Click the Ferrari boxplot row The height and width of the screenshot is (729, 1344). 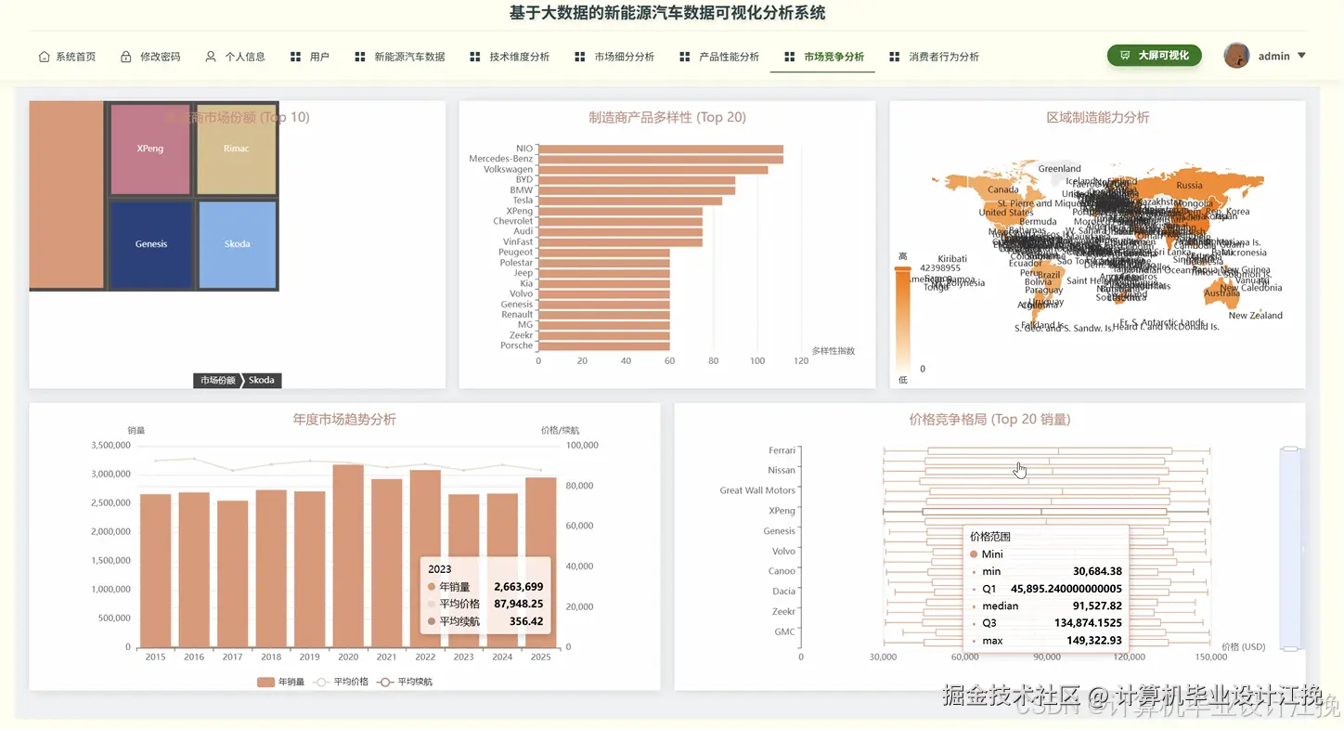[x=1046, y=450]
